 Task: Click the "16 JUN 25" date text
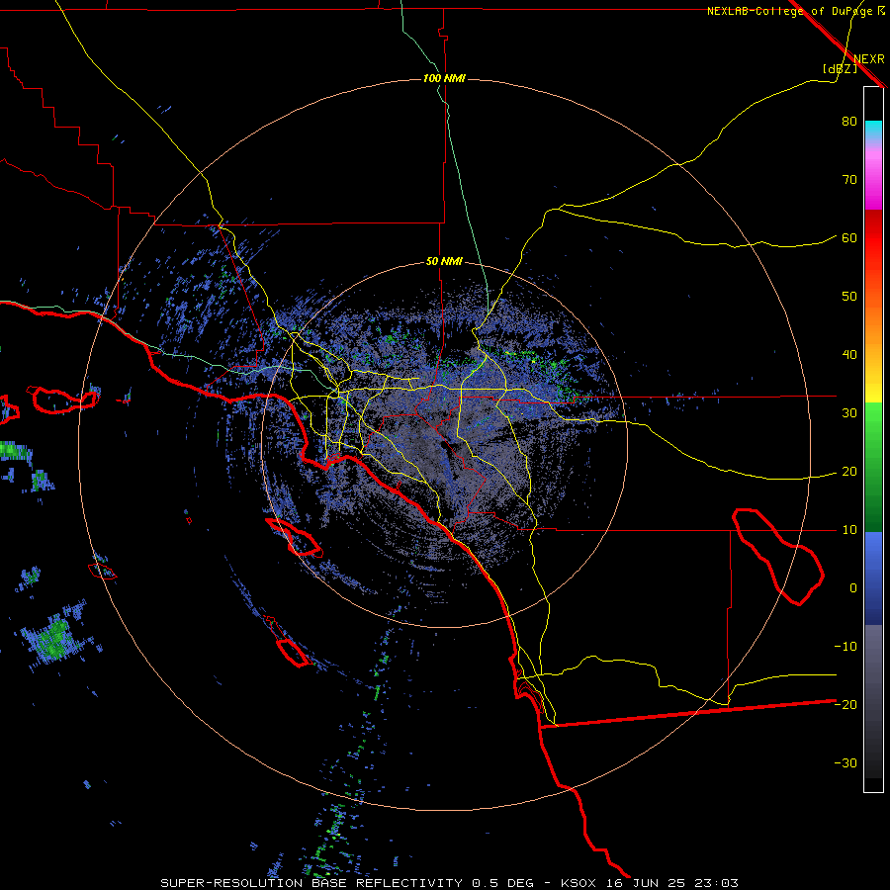(x=645, y=883)
